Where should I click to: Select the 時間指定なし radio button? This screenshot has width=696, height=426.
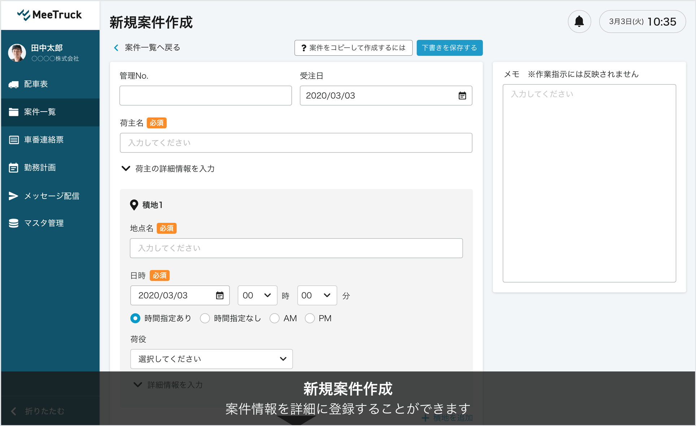(205, 318)
